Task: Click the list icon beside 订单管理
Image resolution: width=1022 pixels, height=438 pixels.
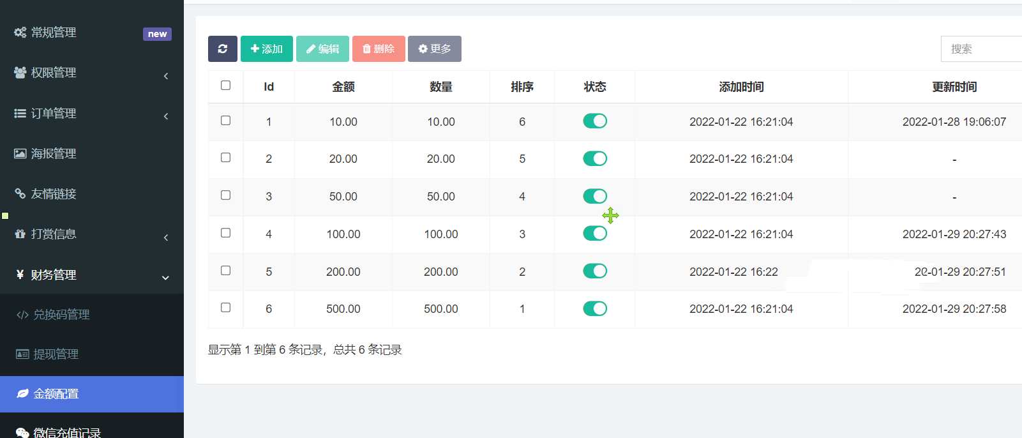Action: pyautogui.click(x=20, y=113)
